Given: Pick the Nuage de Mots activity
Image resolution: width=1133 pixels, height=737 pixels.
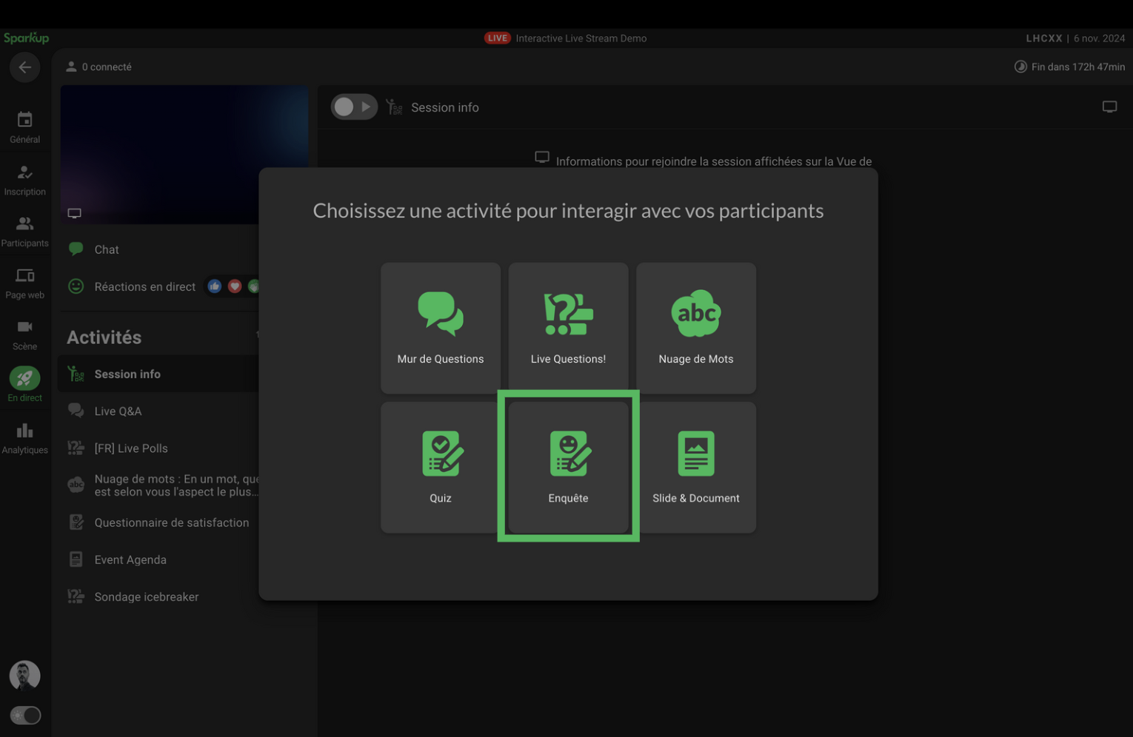Looking at the screenshot, I should 695,327.
